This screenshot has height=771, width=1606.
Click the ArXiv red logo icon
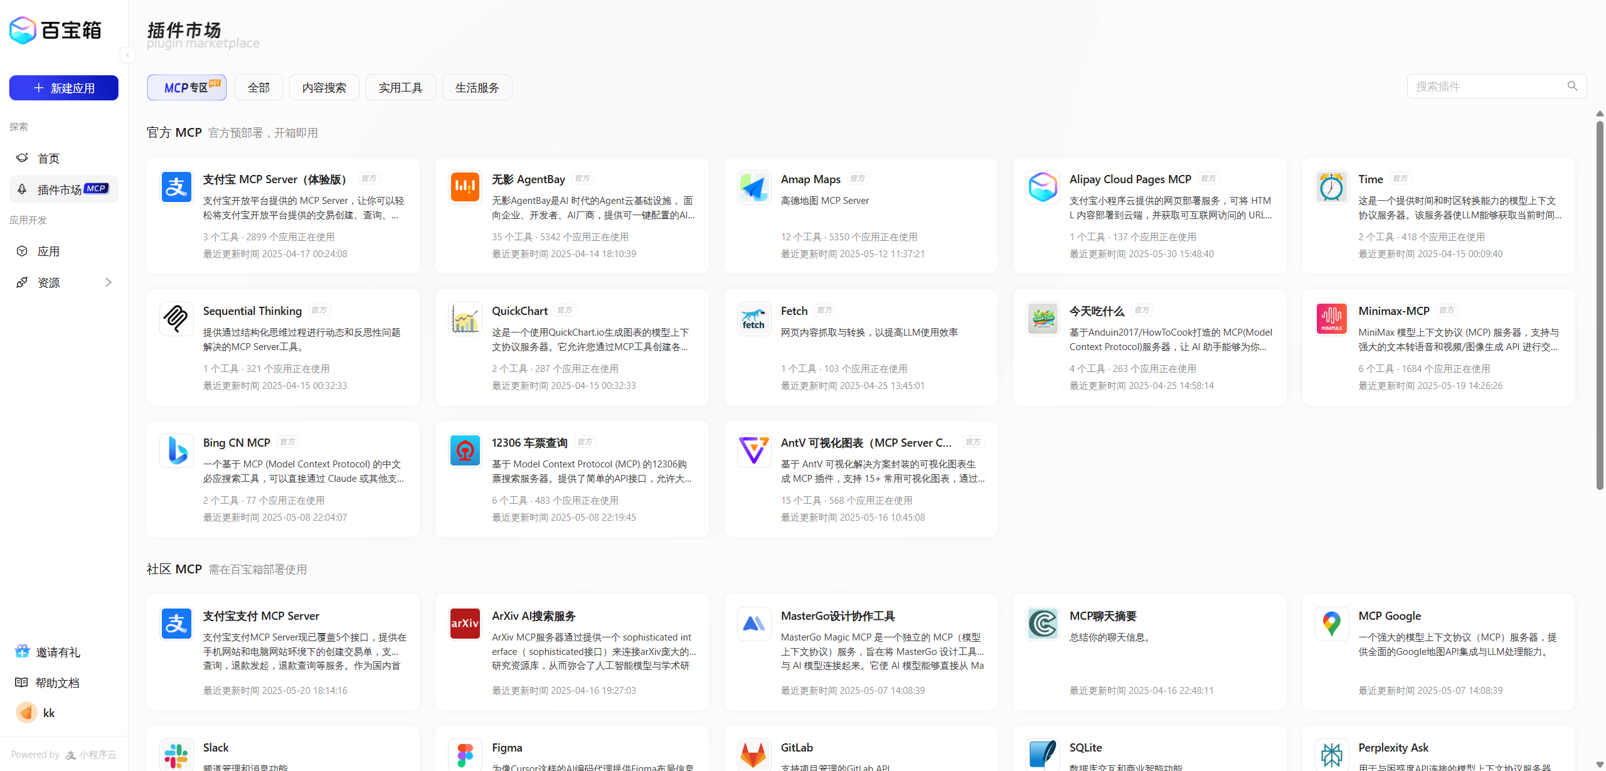pos(465,624)
